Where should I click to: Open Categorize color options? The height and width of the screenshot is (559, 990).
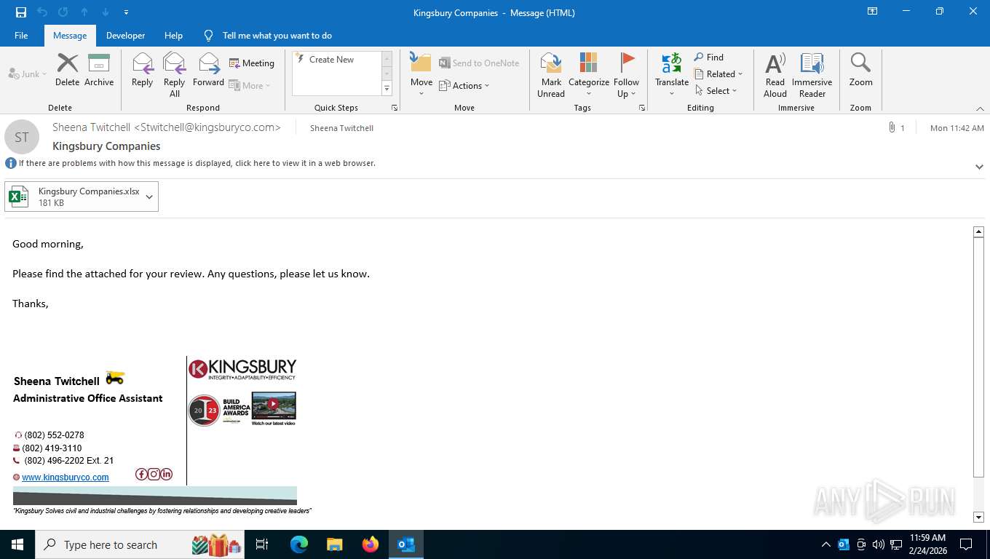pos(589,75)
